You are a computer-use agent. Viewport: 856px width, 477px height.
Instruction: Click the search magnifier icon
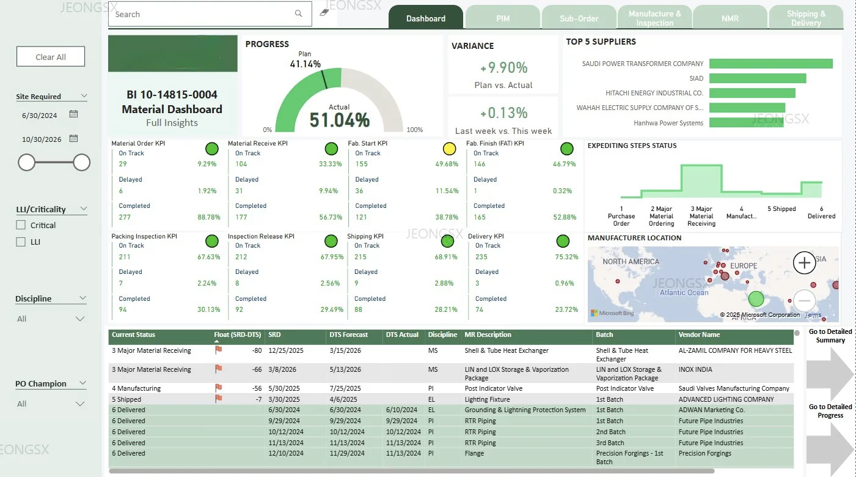pos(298,13)
